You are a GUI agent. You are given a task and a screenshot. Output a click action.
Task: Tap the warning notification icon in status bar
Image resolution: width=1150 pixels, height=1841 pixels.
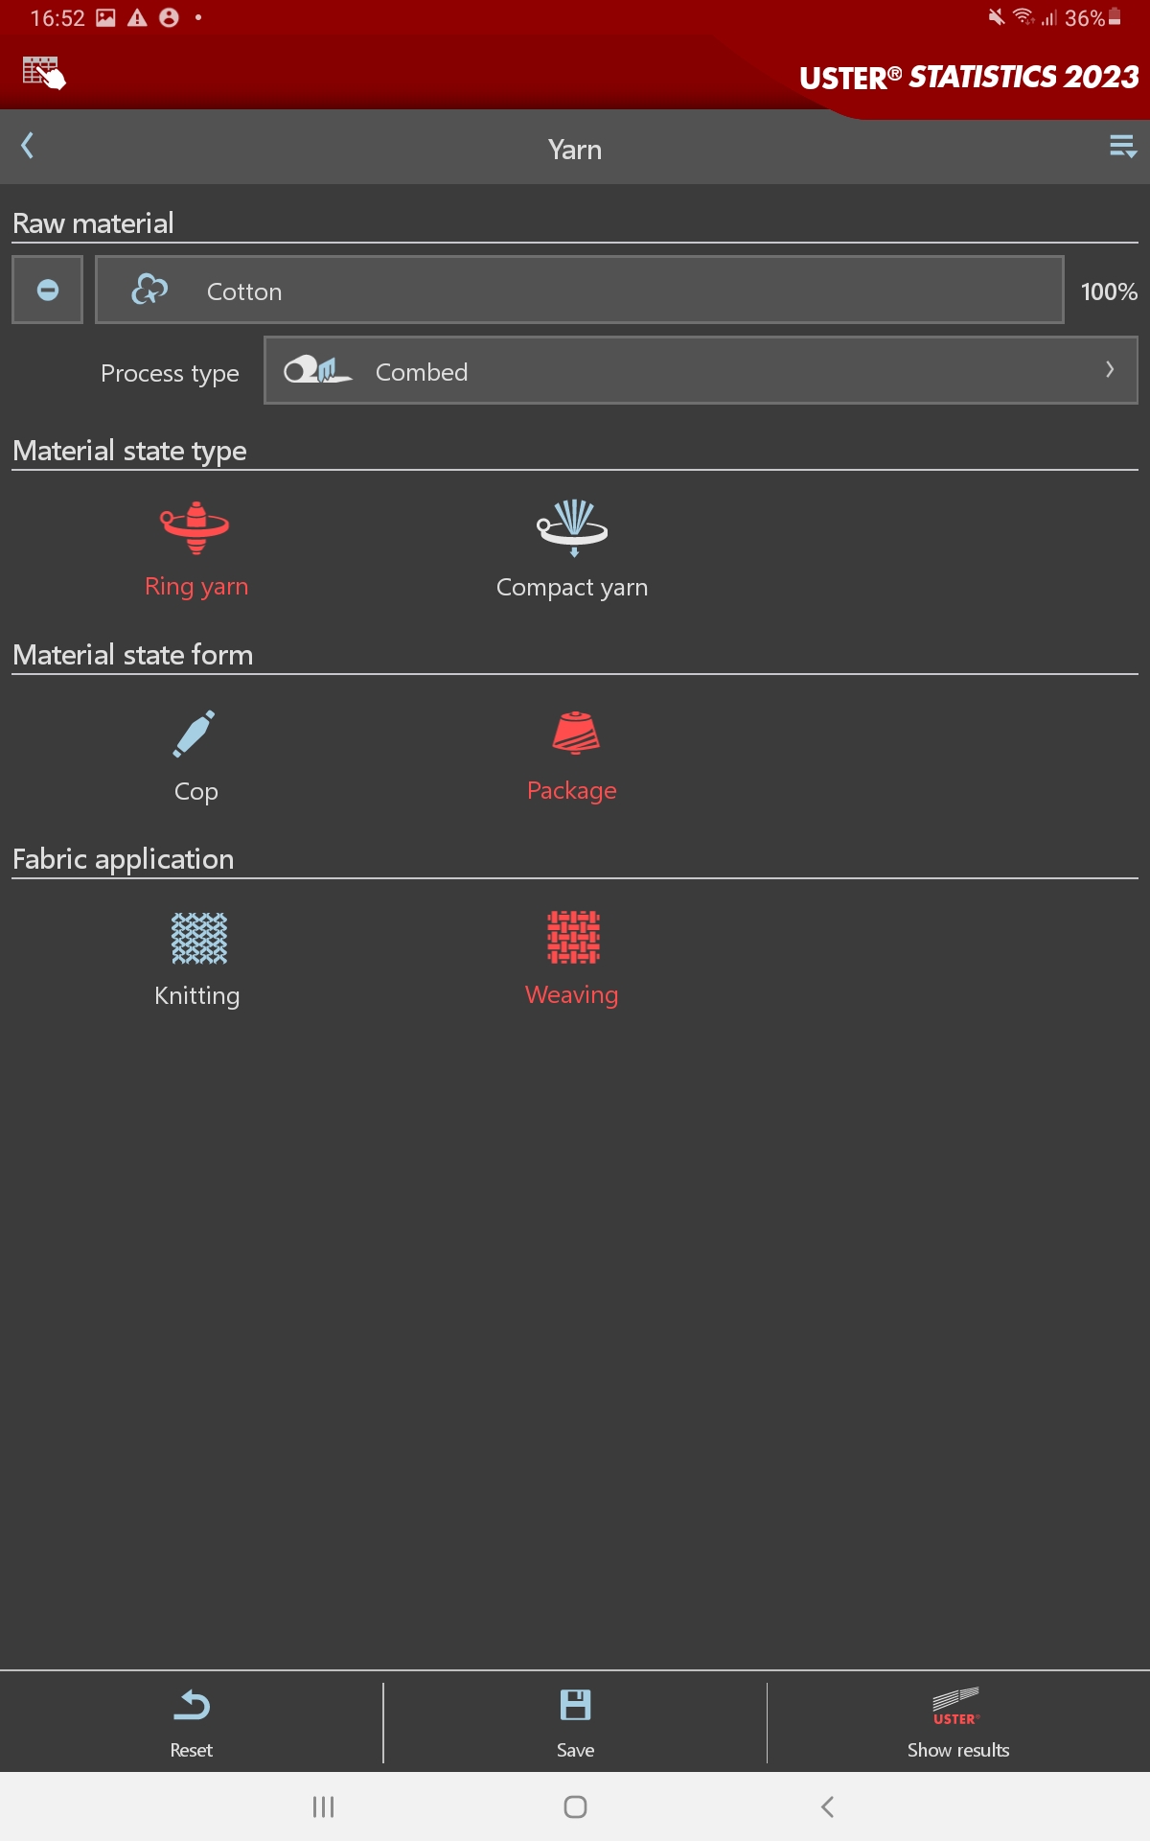tap(137, 17)
